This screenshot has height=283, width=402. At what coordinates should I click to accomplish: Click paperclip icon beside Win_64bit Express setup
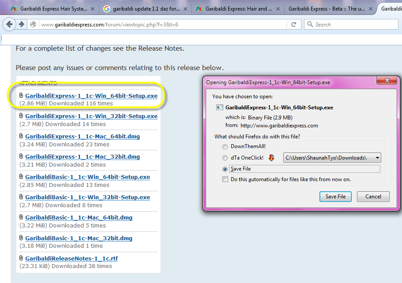[x=21, y=96]
